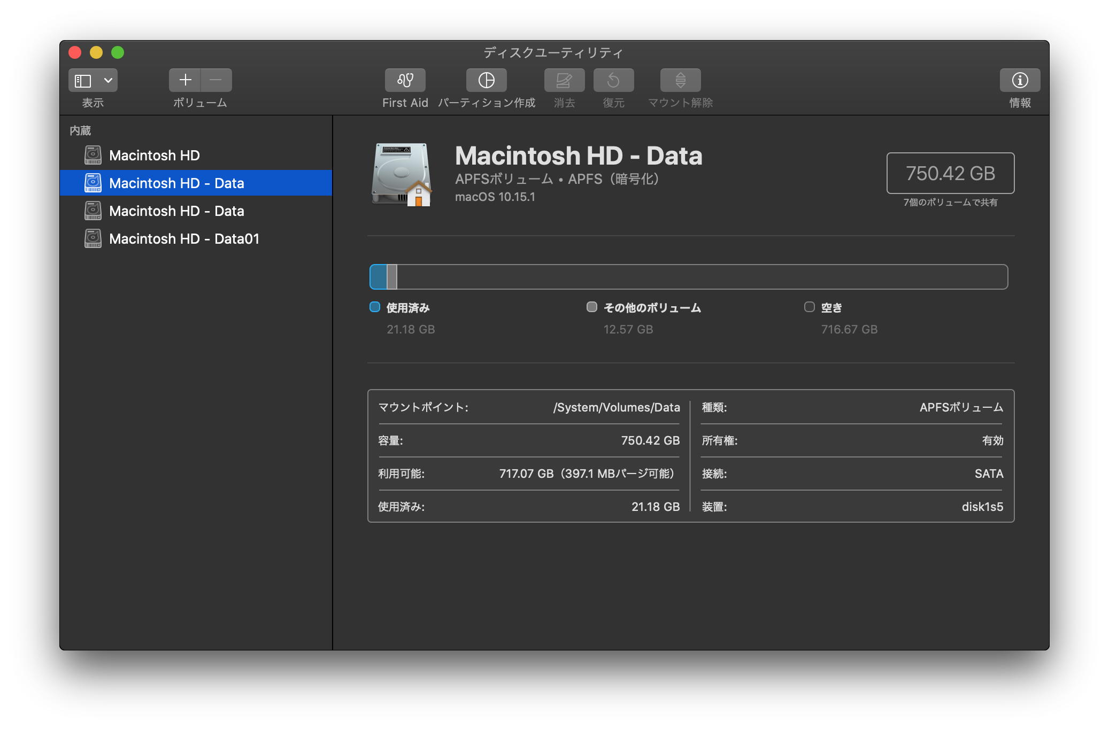This screenshot has width=1109, height=729.
Task: Select the highlighted Macintosh HD - Data volume
Action: (176, 183)
